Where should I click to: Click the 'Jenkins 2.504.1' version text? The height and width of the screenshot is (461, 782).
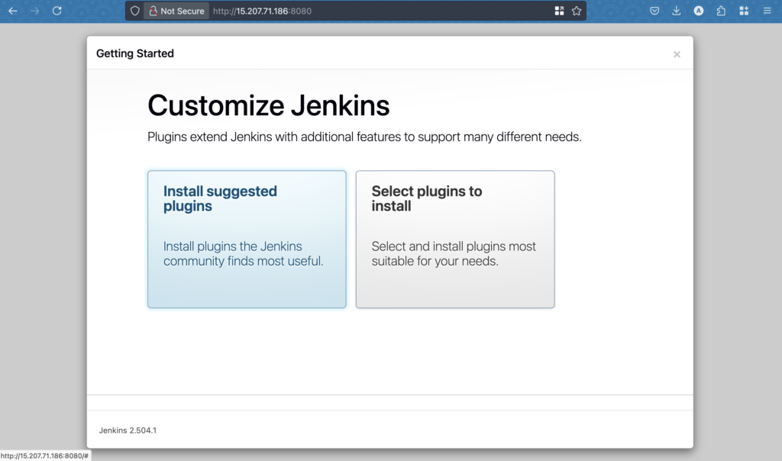(128, 430)
